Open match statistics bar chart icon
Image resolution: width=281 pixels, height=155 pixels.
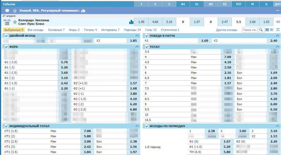[131, 22]
